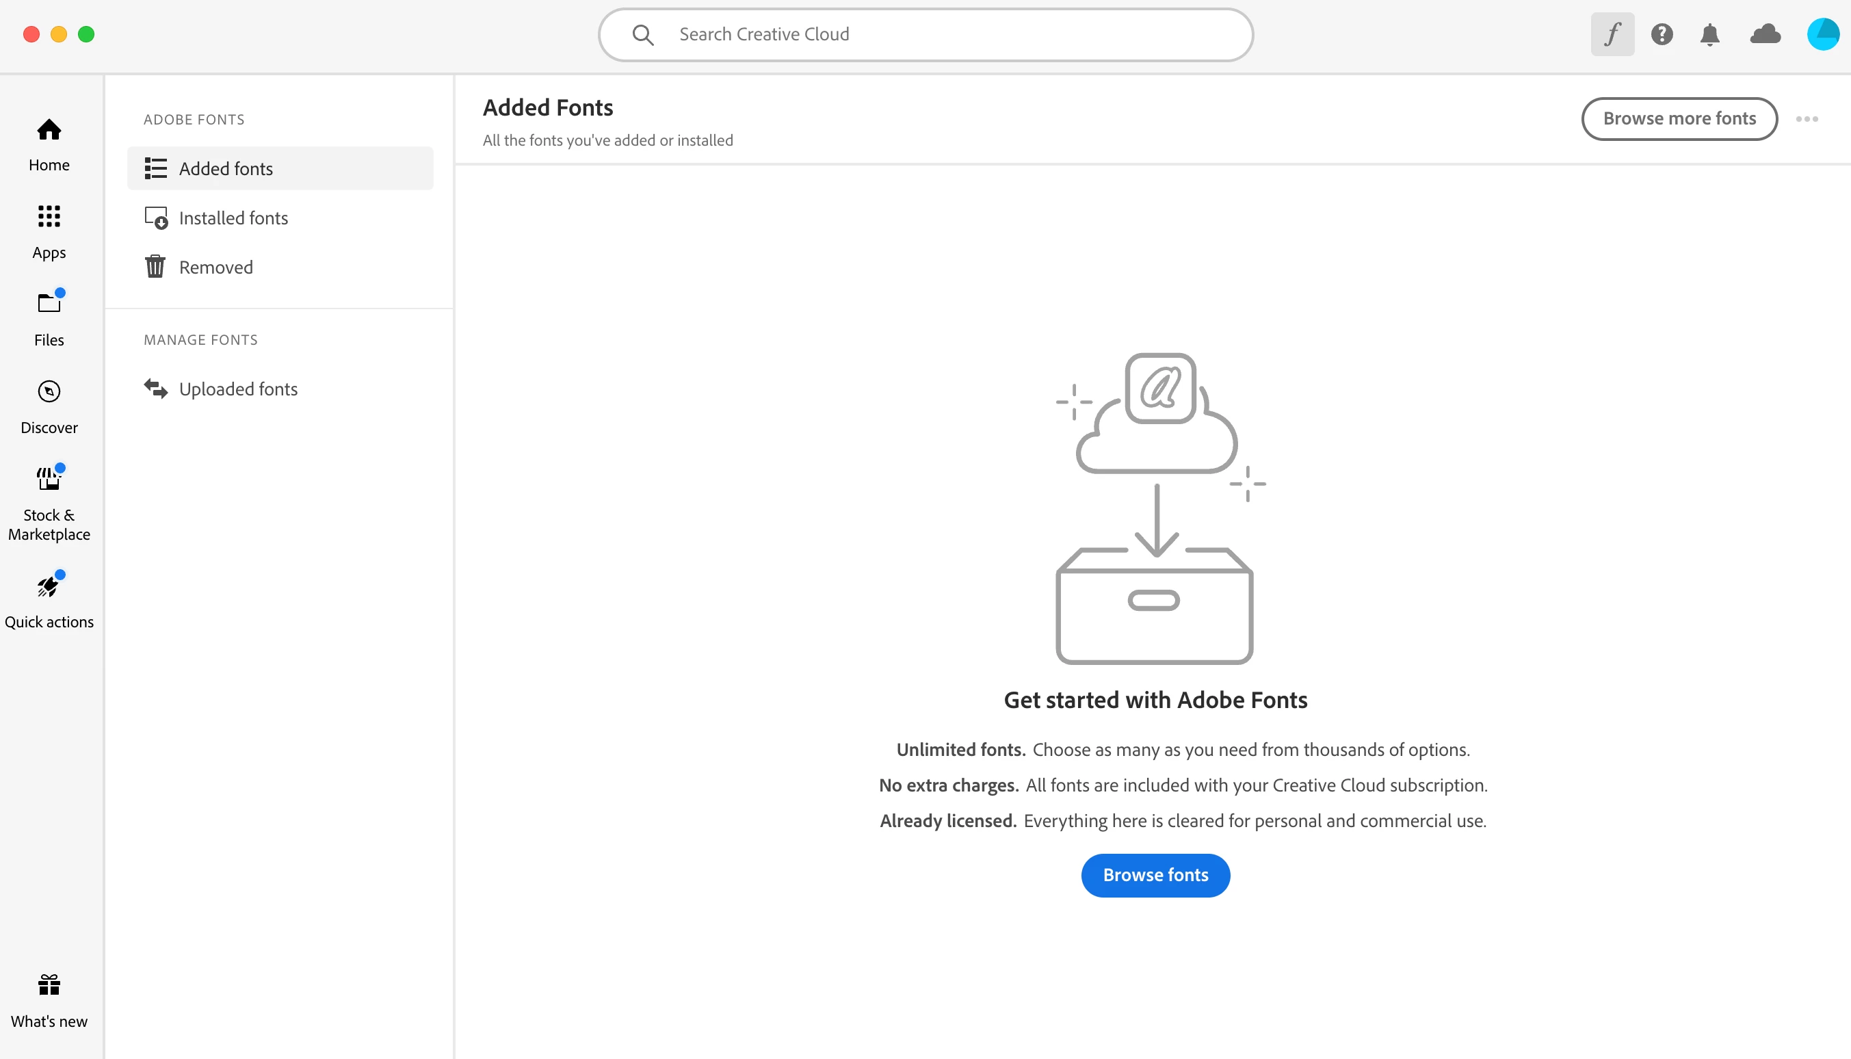Open Stock & Marketplace
The width and height of the screenshot is (1851, 1059).
(x=49, y=504)
